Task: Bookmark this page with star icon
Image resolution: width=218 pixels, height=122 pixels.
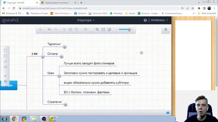Action: tap(193, 8)
